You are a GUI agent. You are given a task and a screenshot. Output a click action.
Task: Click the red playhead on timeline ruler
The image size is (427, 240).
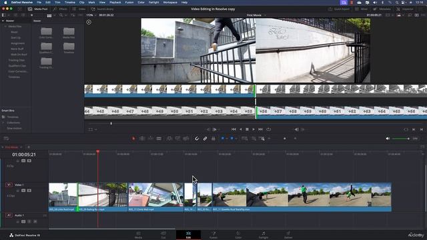tap(98, 151)
